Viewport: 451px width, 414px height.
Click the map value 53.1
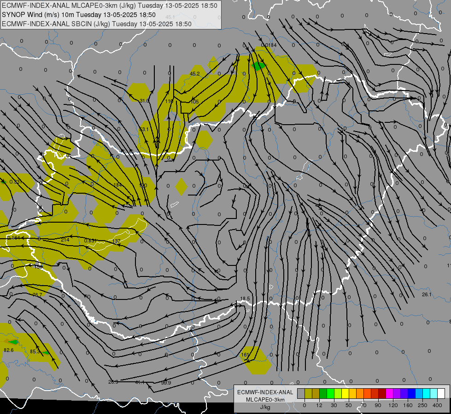coord(144,129)
